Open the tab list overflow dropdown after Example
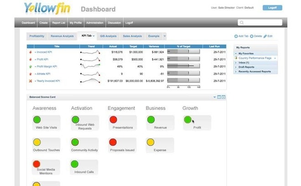 tap(165, 36)
